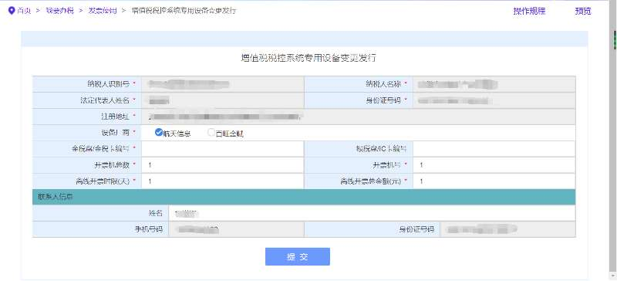Open the 预览 link at top right
The height and width of the screenshot is (281, 617).
coord(583,11)
